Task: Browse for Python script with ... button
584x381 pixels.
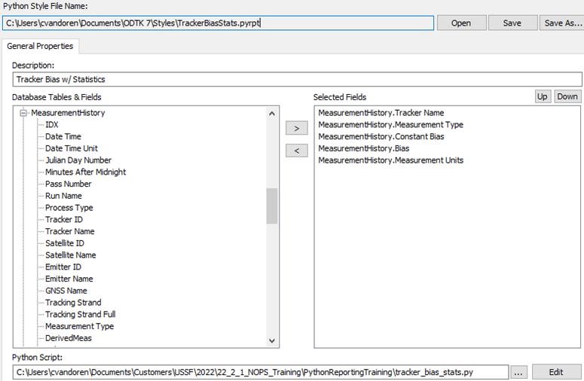Action: (x=518, y=372)
